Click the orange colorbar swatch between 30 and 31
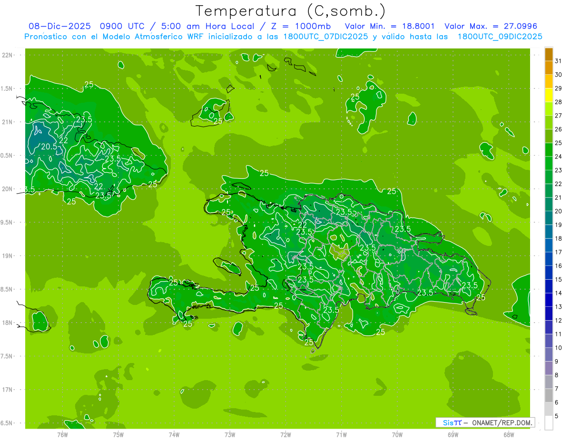 [x=549, y=68]
